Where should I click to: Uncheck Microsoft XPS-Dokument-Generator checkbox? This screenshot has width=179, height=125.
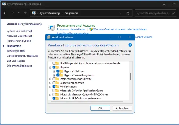(x=54, y=98)
